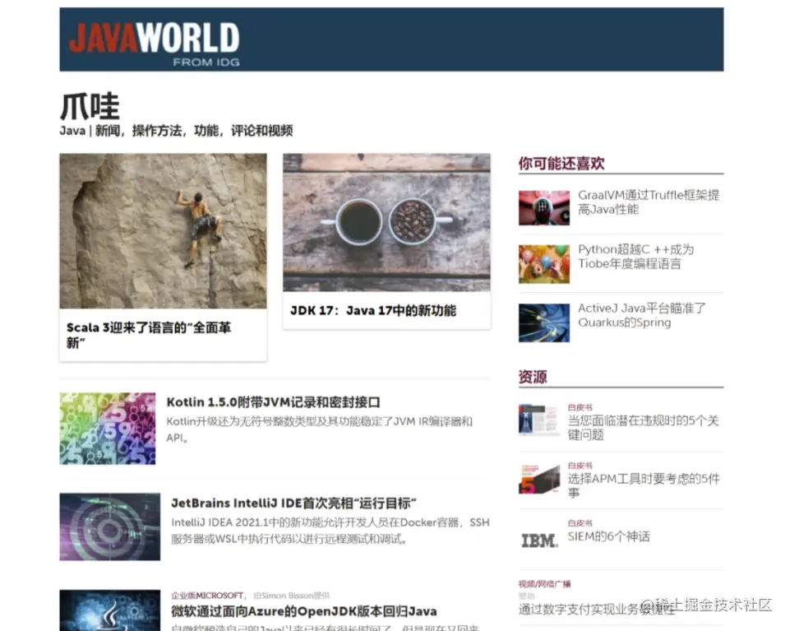Viewport: 790px width, 631px height.
Task: Click the Java | 新闻，操作方法 subtitle text
Action: pos(176,131)
